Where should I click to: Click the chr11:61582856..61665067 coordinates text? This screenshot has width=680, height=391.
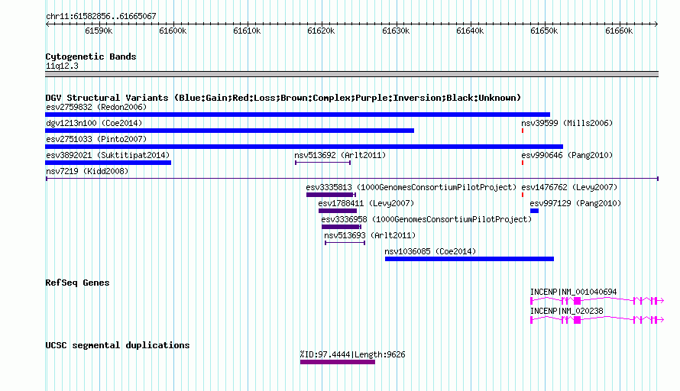tap(101, 16)
